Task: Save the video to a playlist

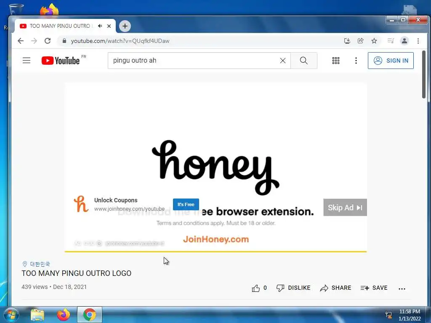Action: (x=374, y=288)
